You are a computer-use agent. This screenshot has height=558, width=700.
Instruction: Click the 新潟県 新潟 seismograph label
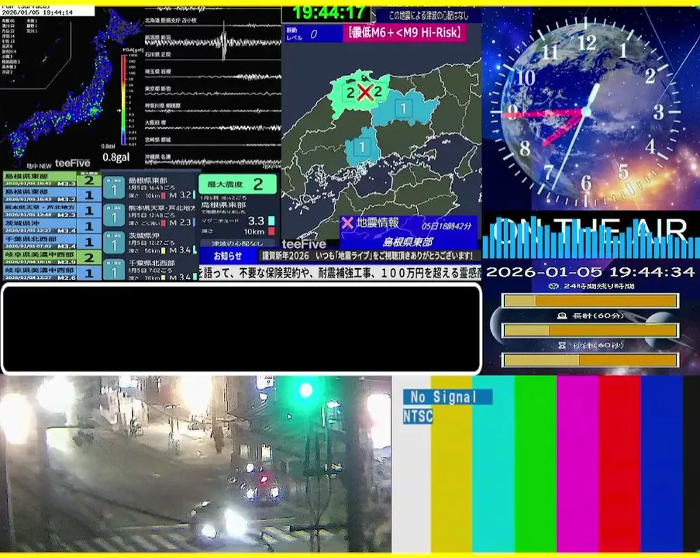pyautogui.click(x=158, y=37)
